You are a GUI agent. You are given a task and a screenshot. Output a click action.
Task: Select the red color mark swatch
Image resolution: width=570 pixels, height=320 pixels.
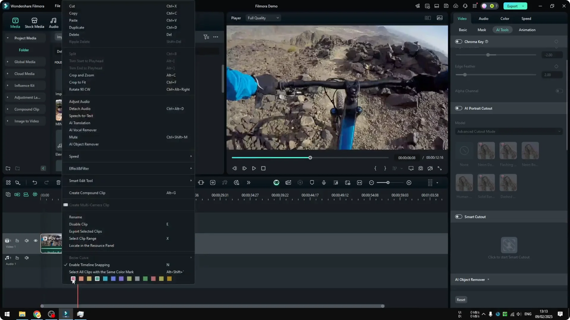tap(73, 279)
